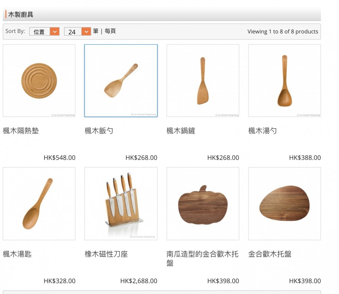Viewport: 339px width, 294px height.
Task: Click the 楓木湯勺 product title
Action: coord(263,131)
